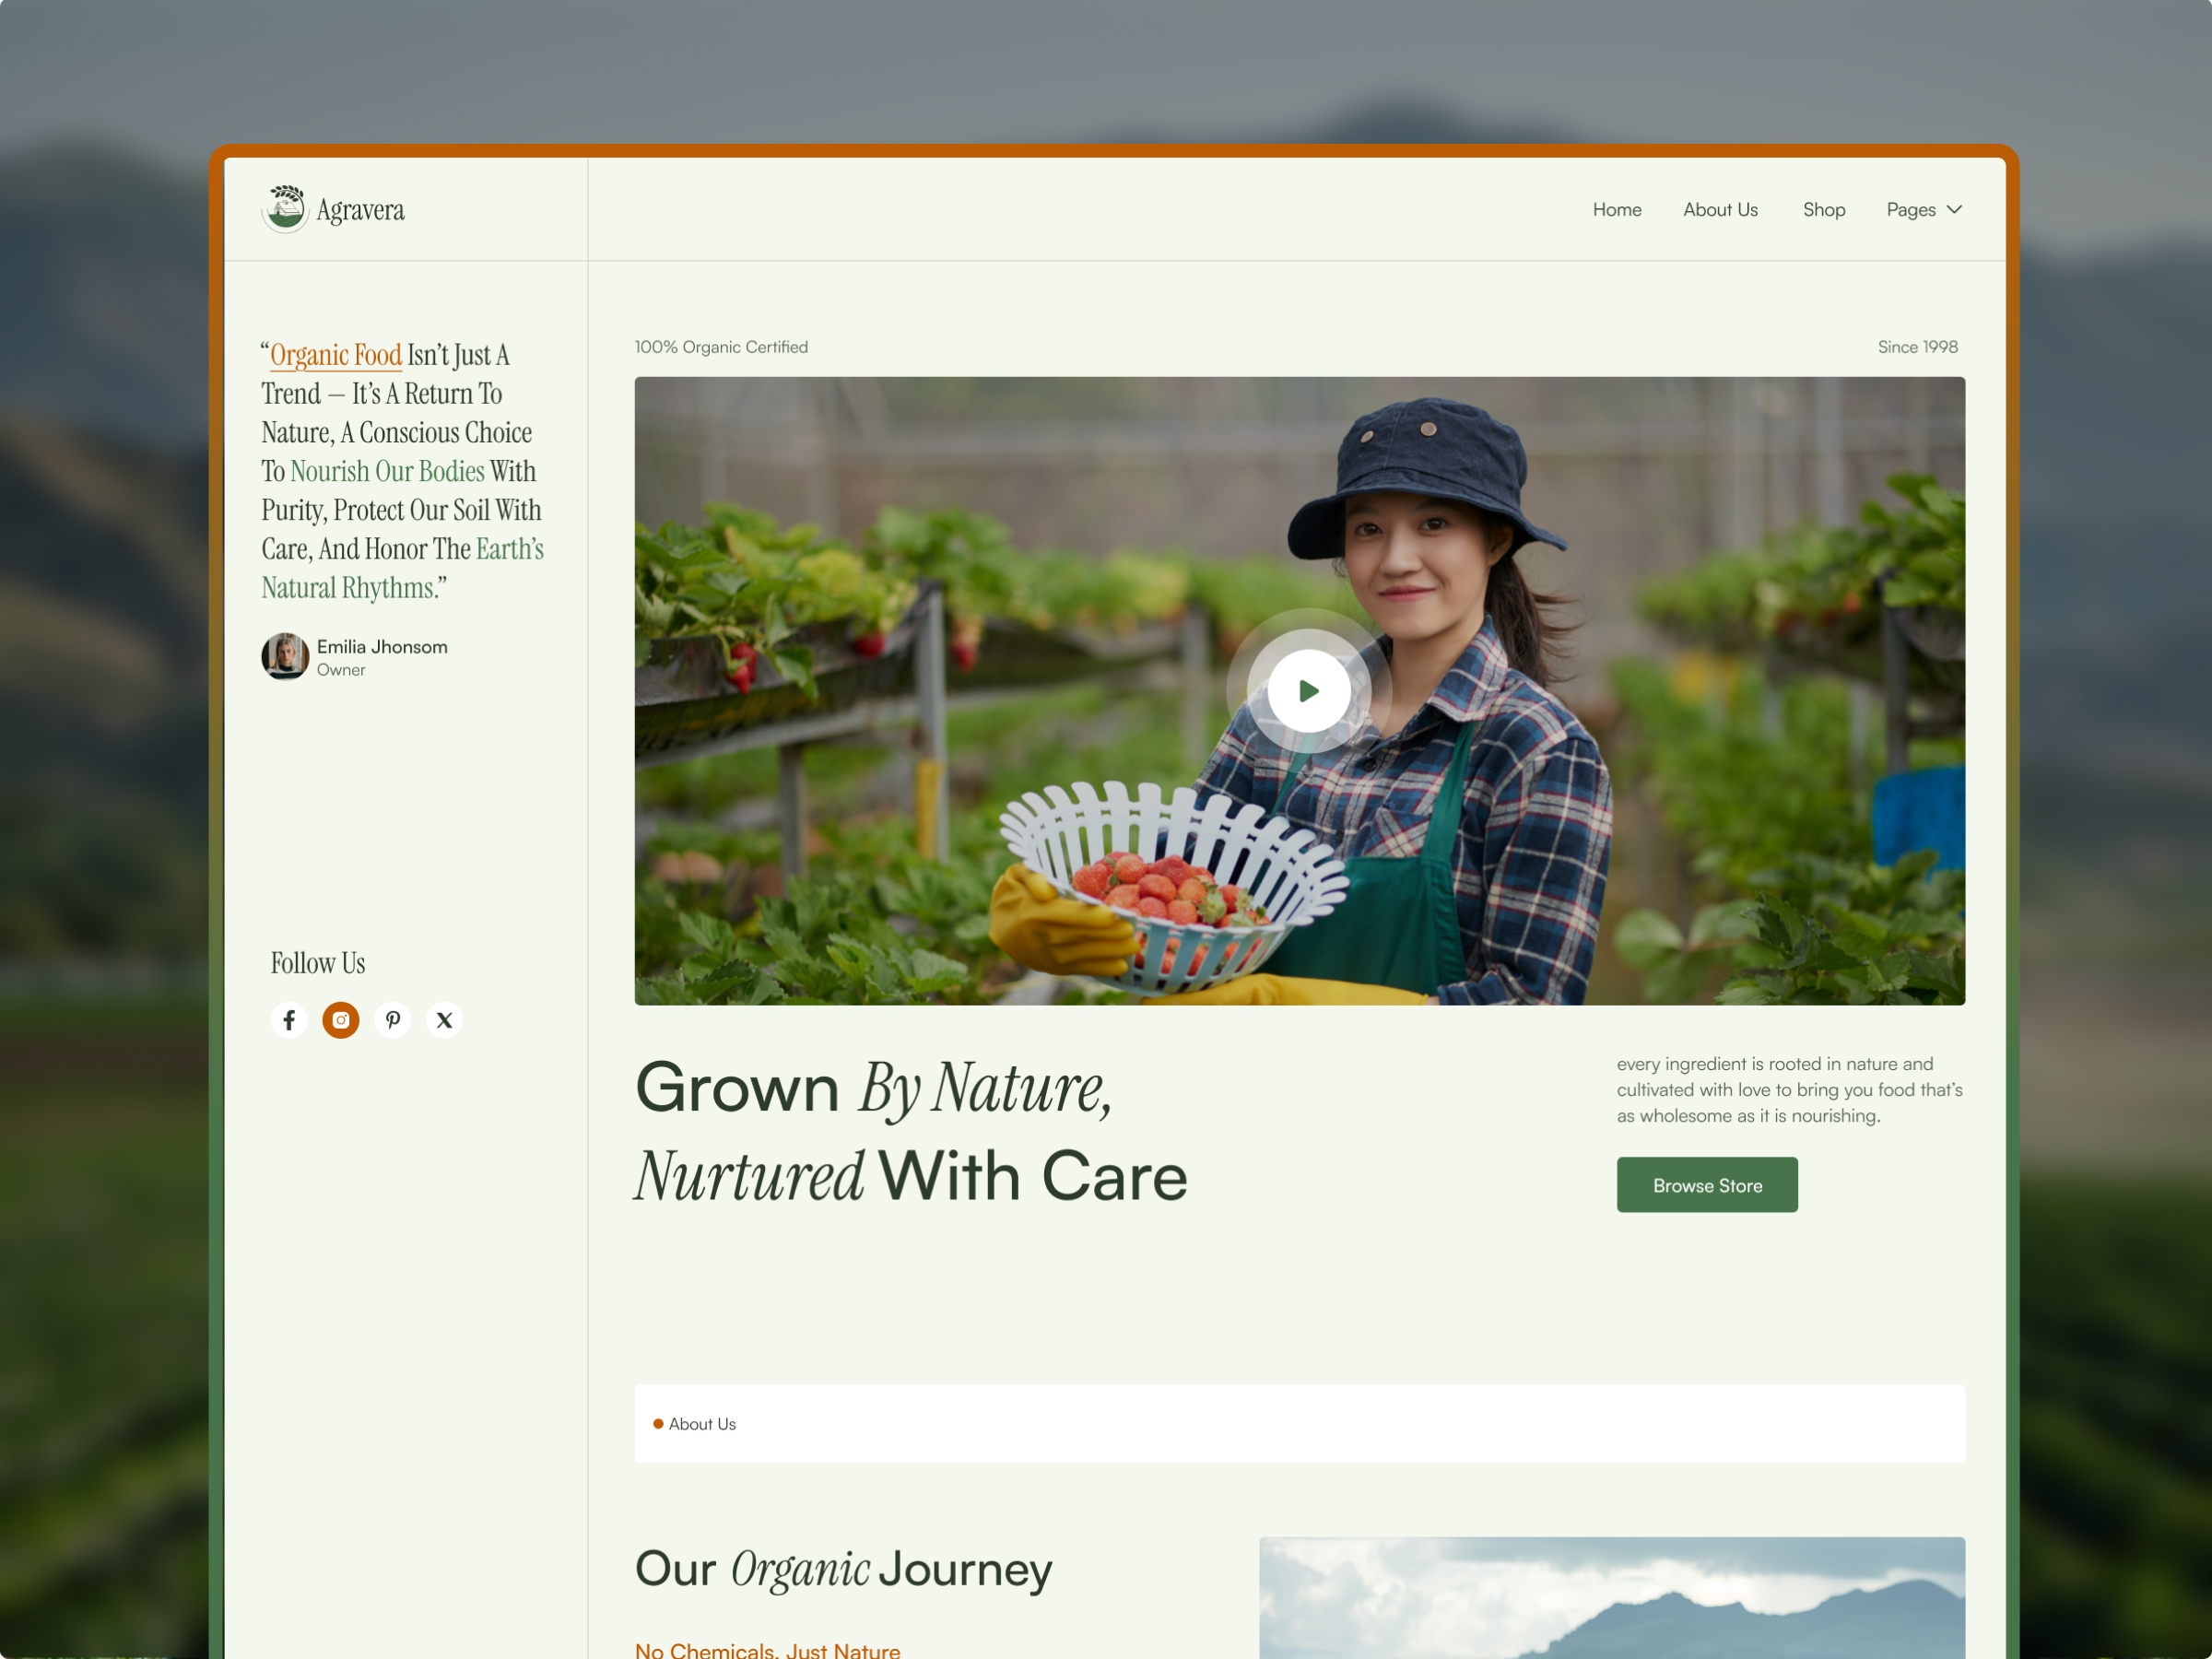This screenshot has height=1659, width=2212.
Task: Open the Pages menu item
Action: pos(1911,210)
